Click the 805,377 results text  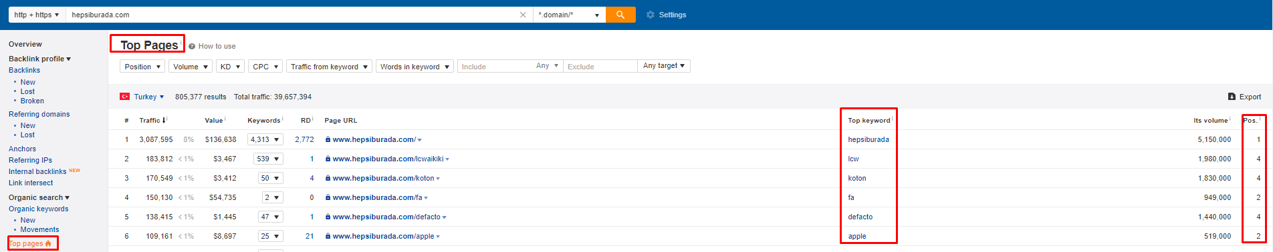[x=201, y=97]
